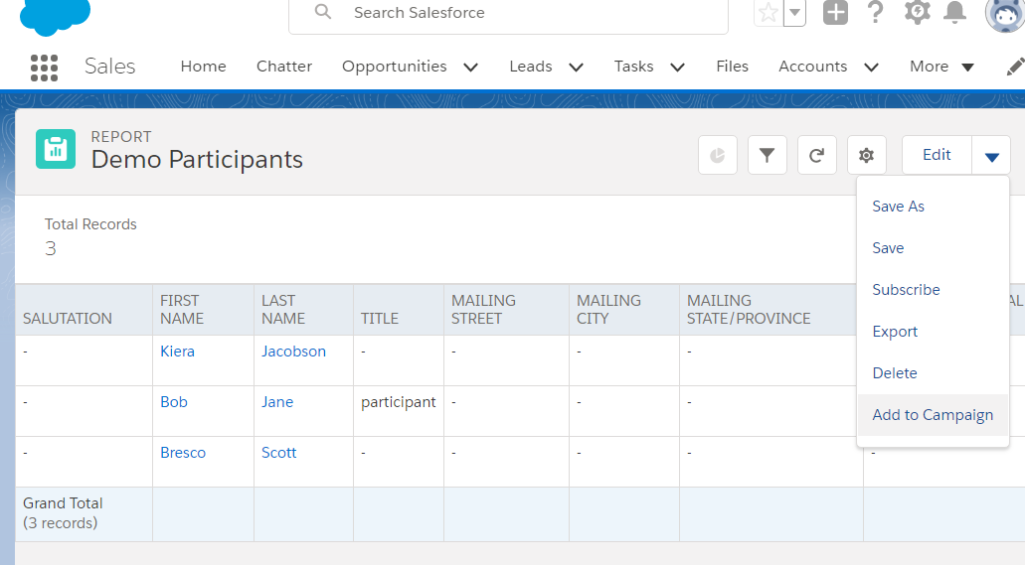
Task: Click the favorites star icon
Action: tap(769, 12)
